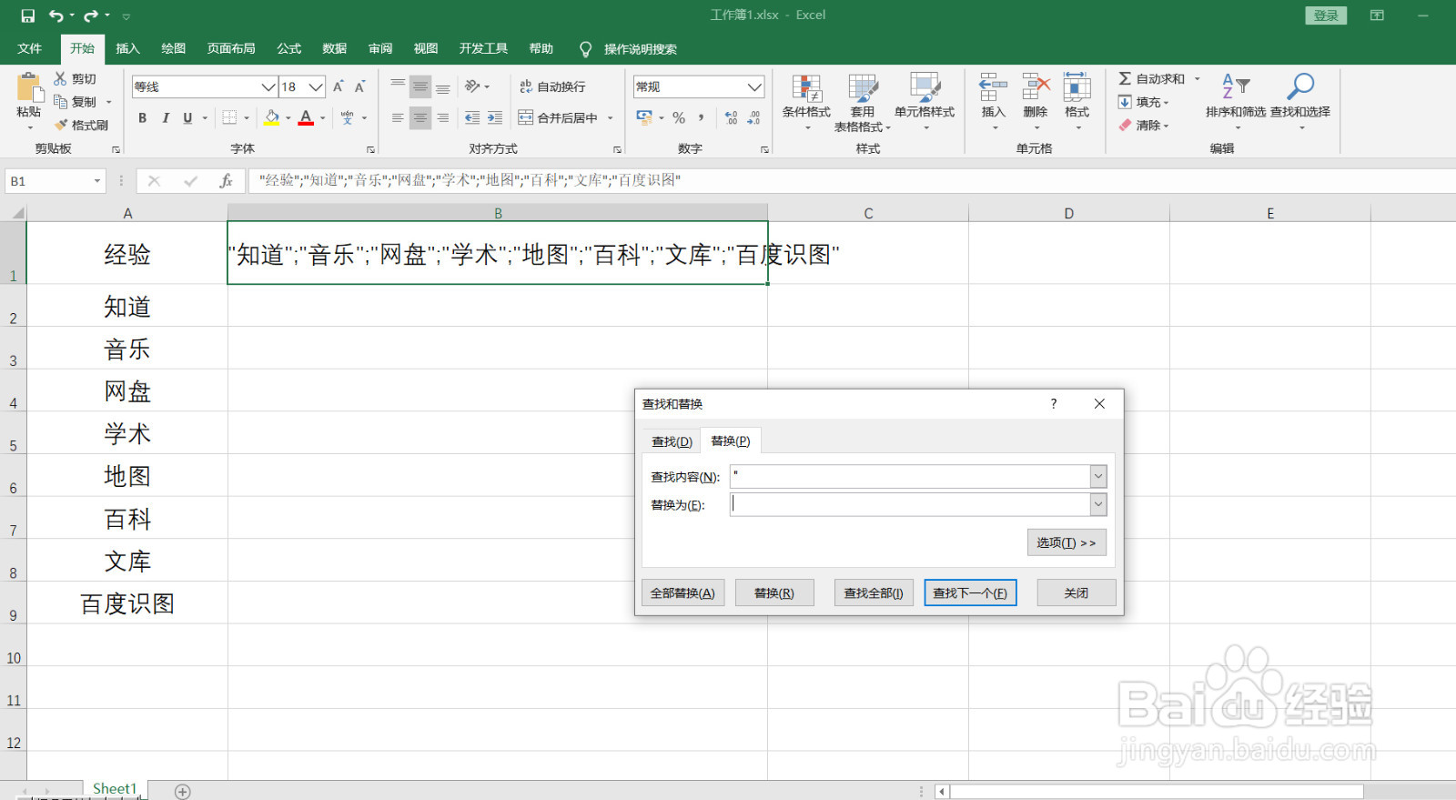Click the 替换为 input field
Screen dimensions: 1456x800
tap(910, 504)
